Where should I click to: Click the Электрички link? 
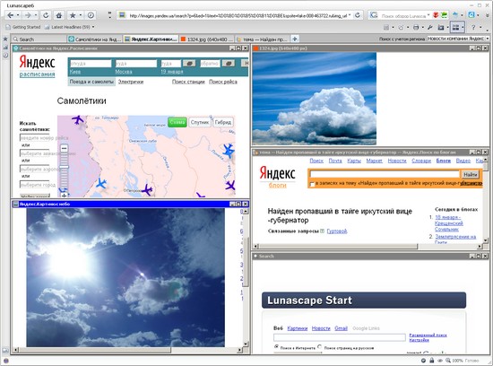131,82
